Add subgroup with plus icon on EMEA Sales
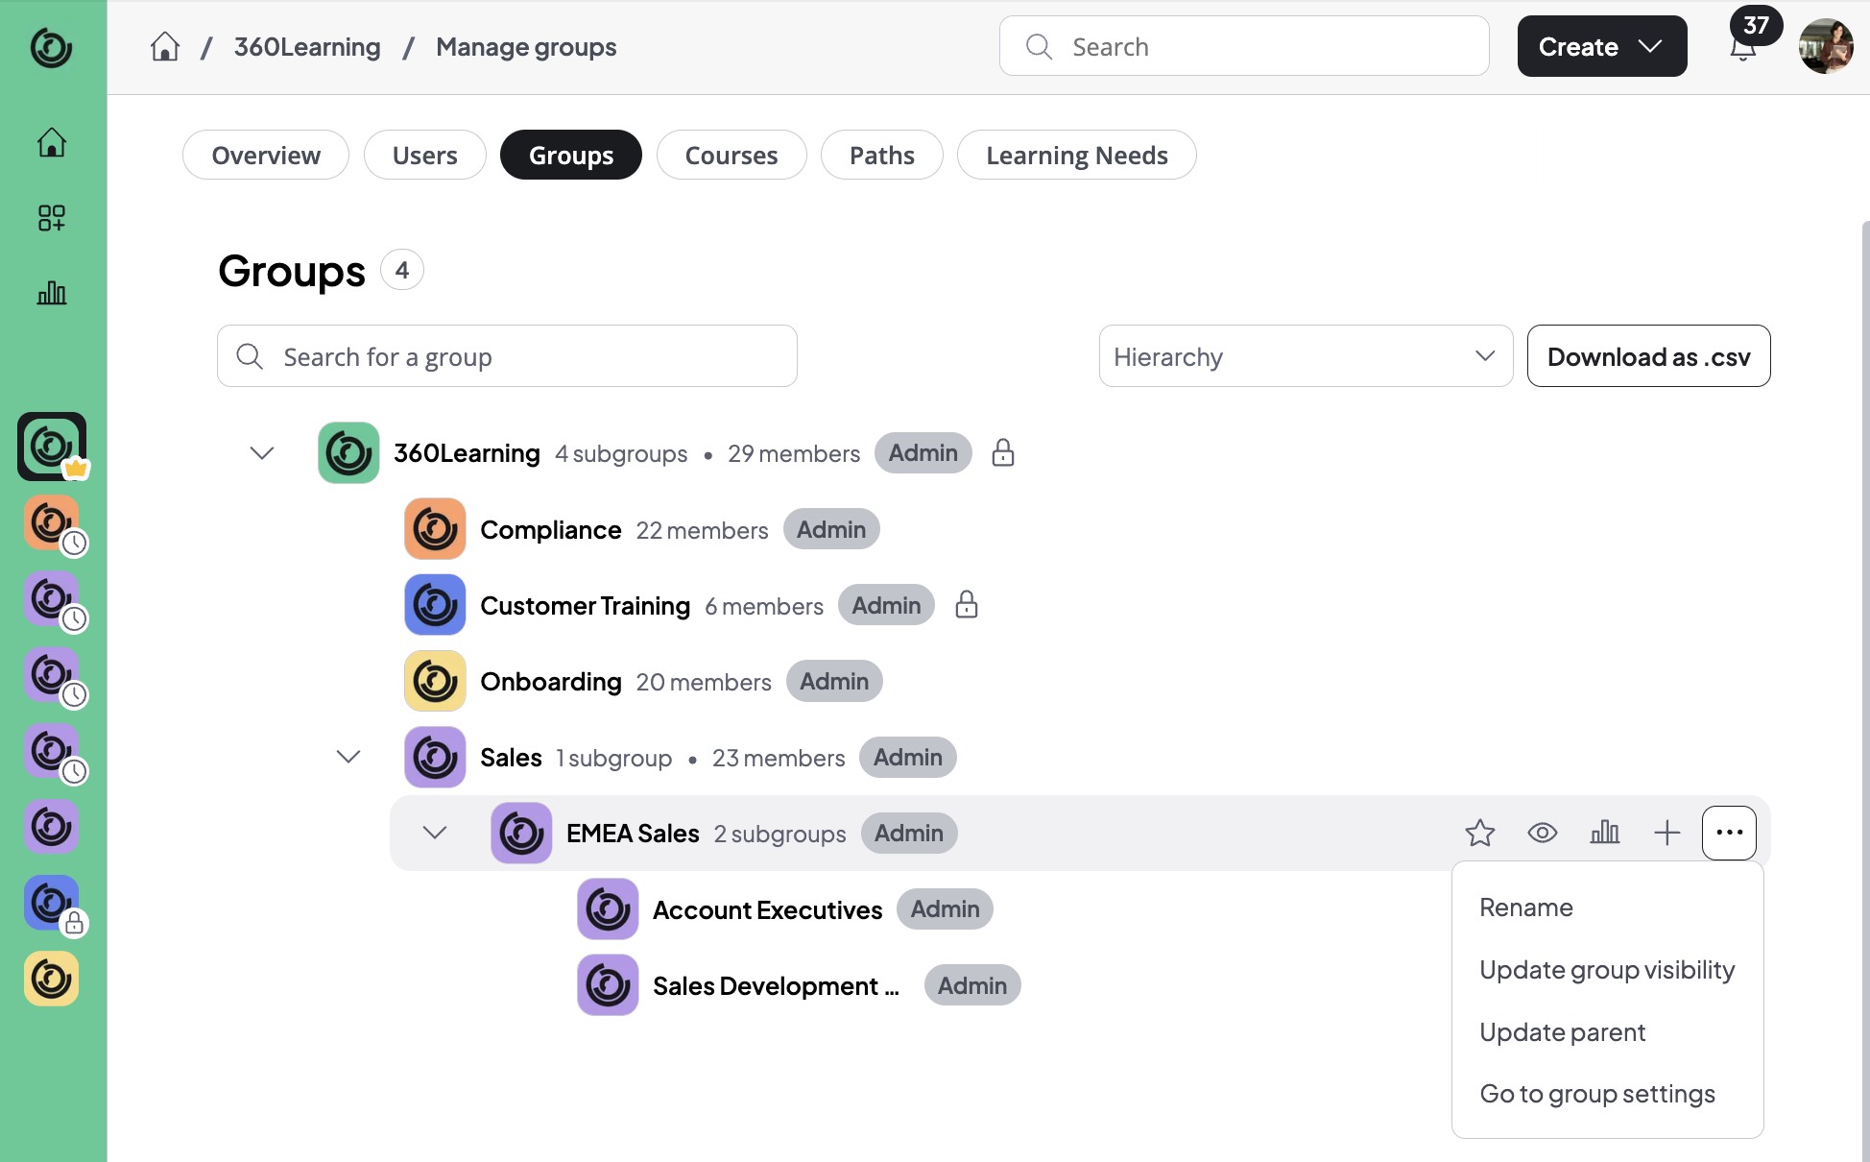Screen dimensions: 1870x1162 [x=1667, y=833]
